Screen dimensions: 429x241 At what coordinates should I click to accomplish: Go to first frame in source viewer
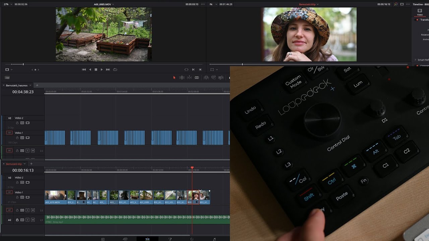click(x=84, y=70)
